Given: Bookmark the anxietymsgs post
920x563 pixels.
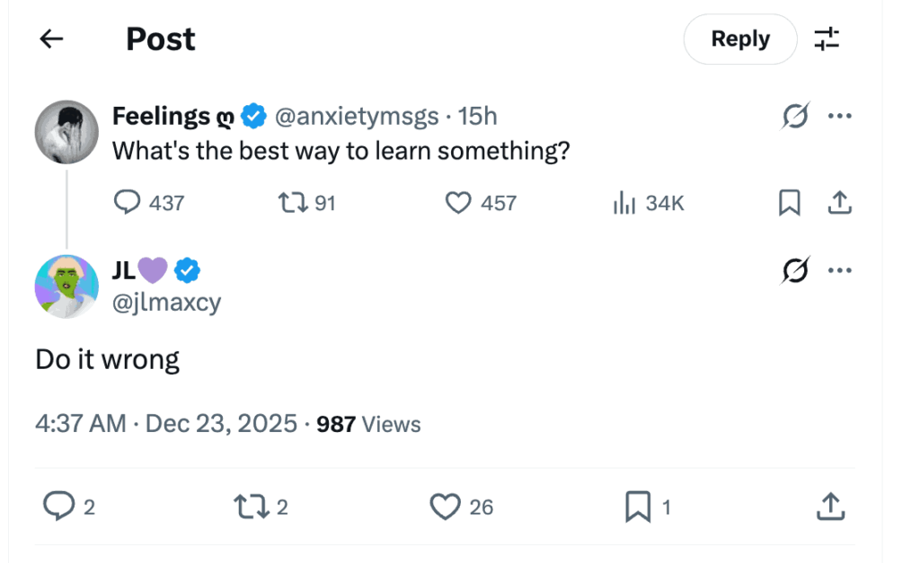Looking at the screenshot, I should click(788, 203).
